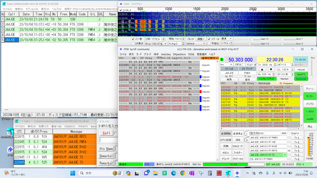Open the chat app with notification badge
The image size is (317, 178).
pos(147,173)
